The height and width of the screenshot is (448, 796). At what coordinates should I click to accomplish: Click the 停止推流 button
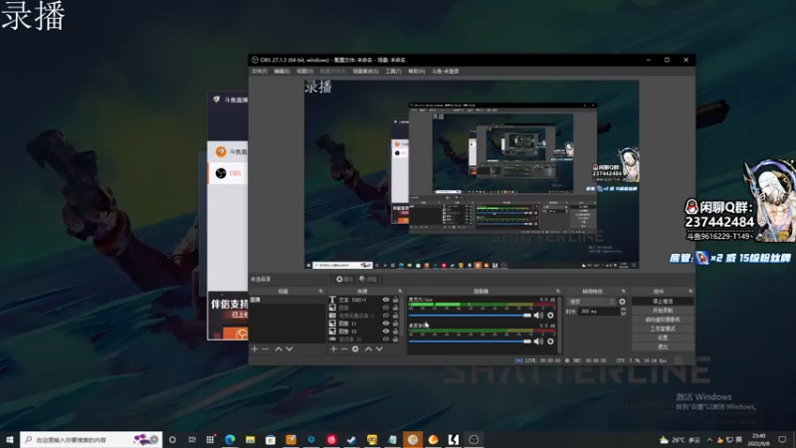pos(663,302)
